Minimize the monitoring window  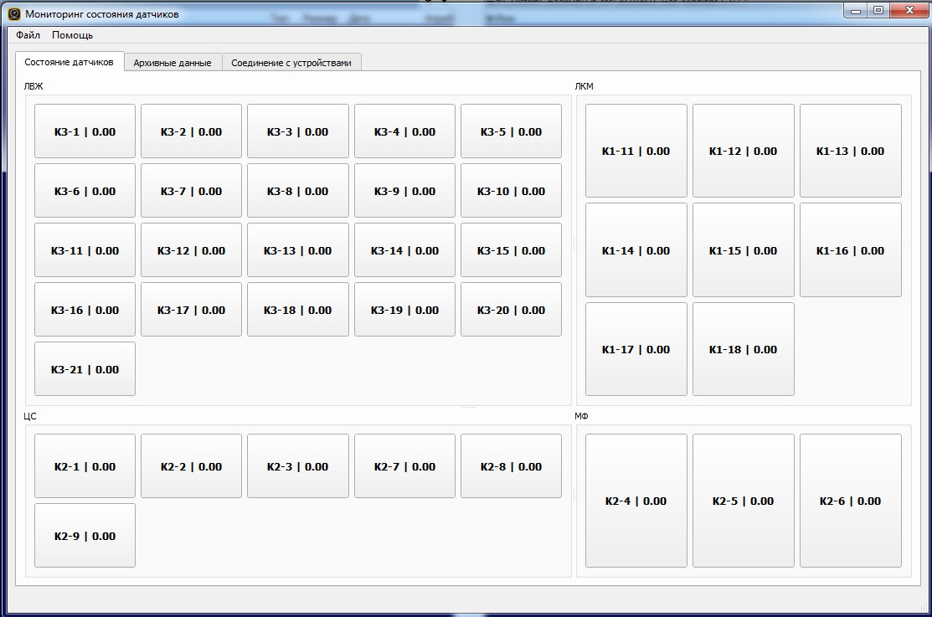click(x=856, y=10)
